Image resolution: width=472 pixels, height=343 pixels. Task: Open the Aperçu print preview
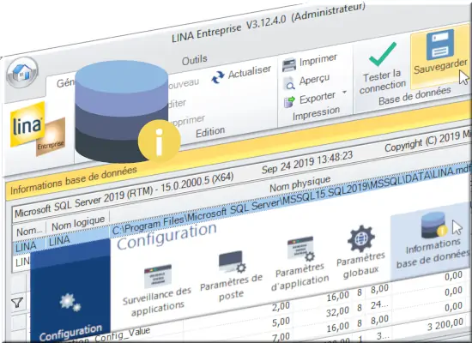point(306,82)
